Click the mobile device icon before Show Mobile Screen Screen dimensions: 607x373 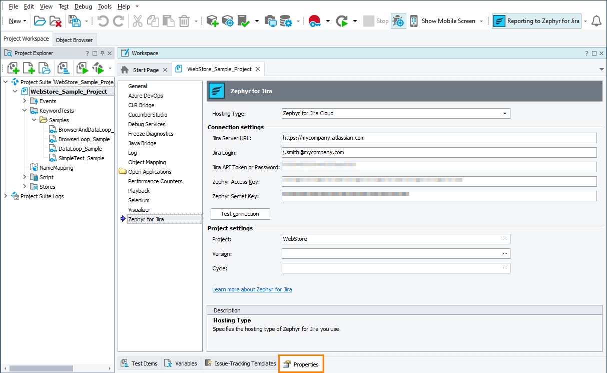[414, 21]
